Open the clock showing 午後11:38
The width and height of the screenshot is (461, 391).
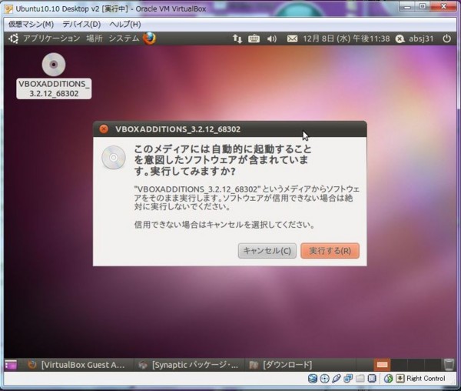(x=347, y=38)
